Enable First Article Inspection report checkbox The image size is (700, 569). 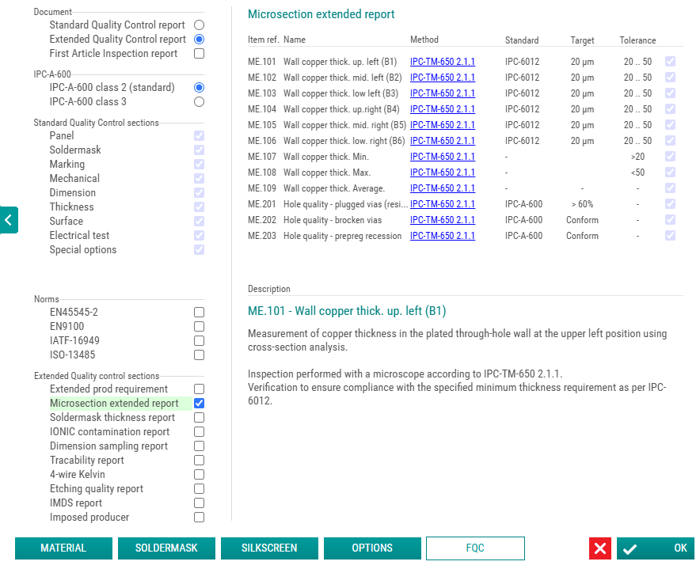199,54
